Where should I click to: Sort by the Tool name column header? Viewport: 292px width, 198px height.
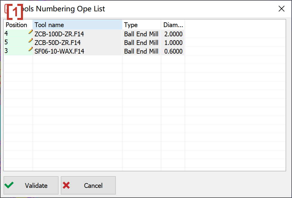coord(78,25)
